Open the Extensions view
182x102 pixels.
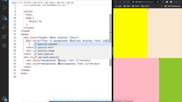[5, 37]
